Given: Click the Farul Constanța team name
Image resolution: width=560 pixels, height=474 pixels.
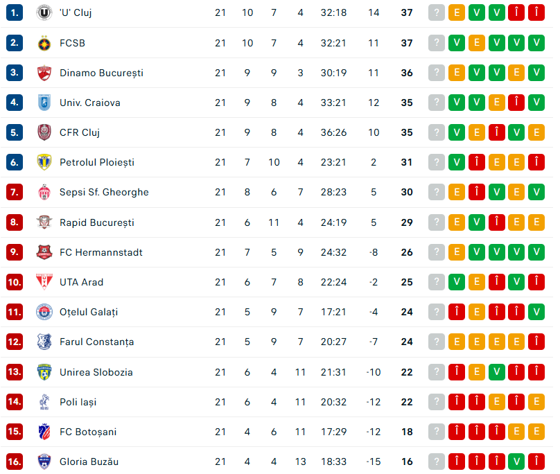Looking at the screenshot, I should [x=96, y=342].
